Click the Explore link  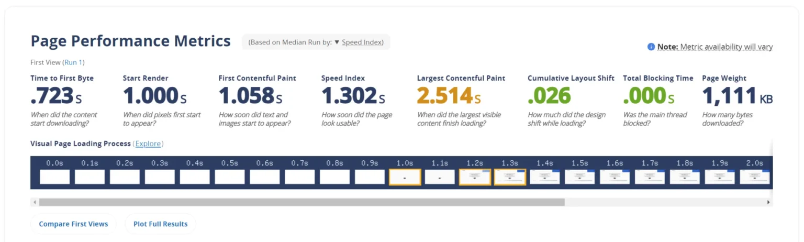point(148,144)
